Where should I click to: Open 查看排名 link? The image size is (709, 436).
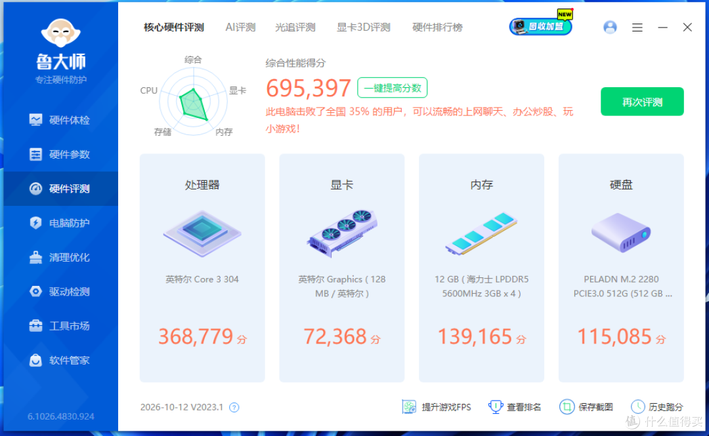[524, 408]
